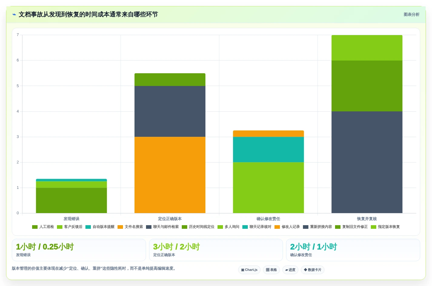
Task: Select the slate segment of 恢复并复核 bar
Action: (x=367, y=162)
